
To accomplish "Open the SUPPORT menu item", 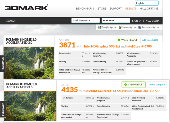I will [116, 8].
